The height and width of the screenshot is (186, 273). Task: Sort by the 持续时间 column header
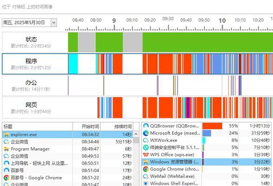[x=117, y=126]
